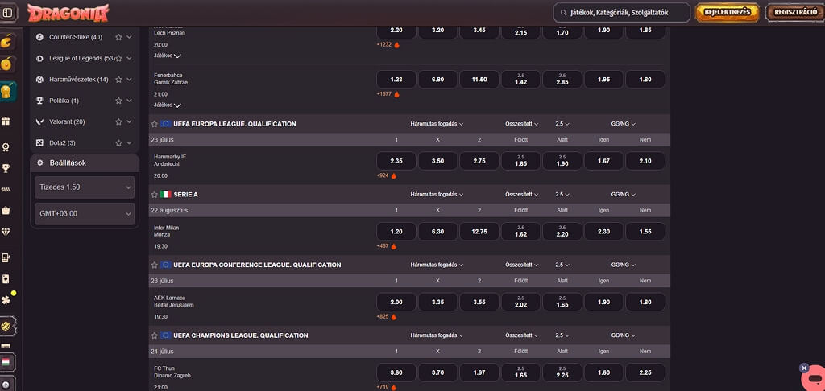This screenshot has width=825, height=391.
Task: Open GG/NG dropdown in the Champions League header
Action: (624, 335)
